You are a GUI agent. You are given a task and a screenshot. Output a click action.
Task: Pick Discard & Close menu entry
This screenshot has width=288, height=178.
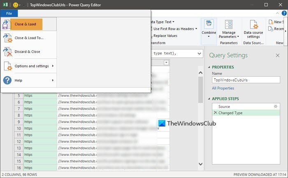27,52
